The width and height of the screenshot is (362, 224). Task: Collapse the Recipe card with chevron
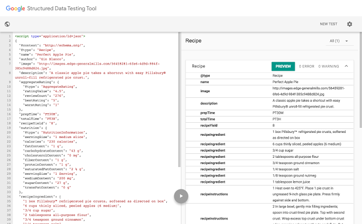point(346,66)
